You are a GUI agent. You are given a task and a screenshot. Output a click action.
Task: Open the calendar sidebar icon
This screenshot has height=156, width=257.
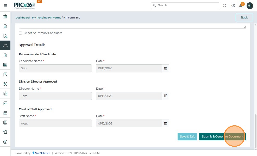point(5,113)
